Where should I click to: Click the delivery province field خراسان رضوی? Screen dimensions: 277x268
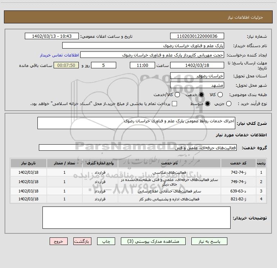(x=197, y=76)
